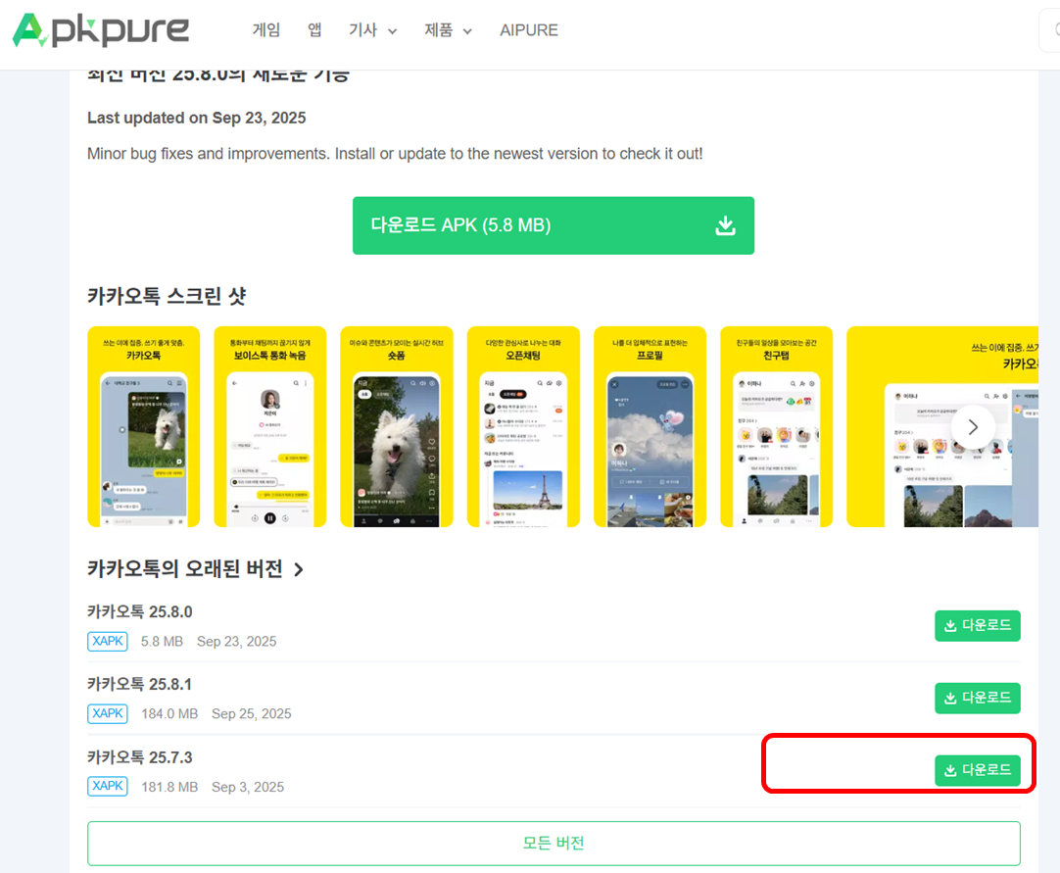
Task: Download 카카오톡 25.8.0 version
Action: click(x=978, y=625)
